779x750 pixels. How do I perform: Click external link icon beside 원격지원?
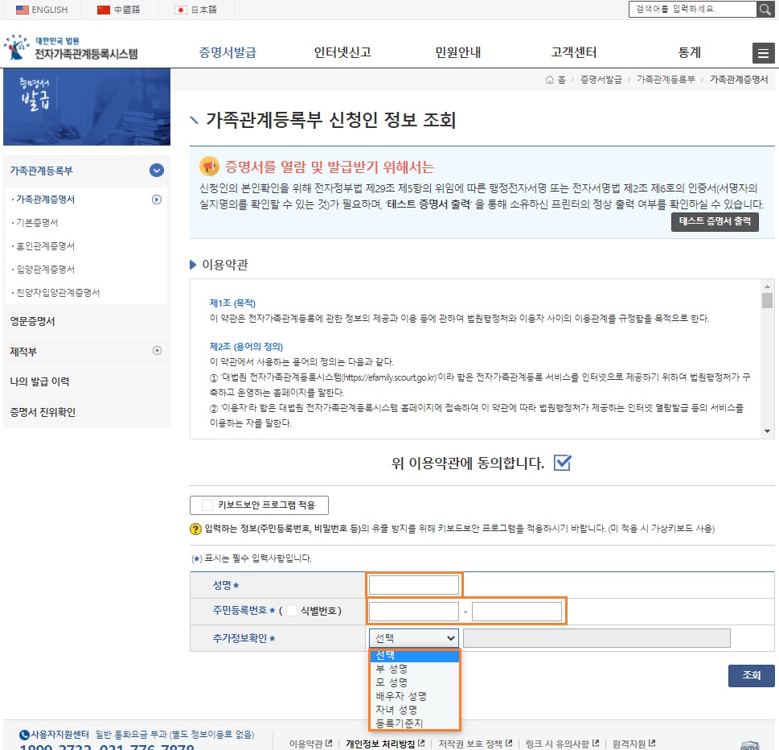pyautogui.click(x=652, y=743)
